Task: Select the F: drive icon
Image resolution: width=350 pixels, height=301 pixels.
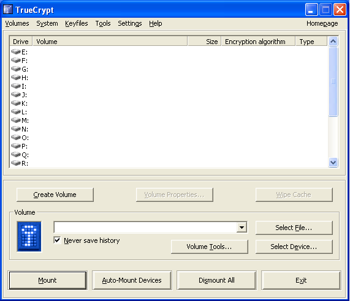Action: click(x=16, y=60)
